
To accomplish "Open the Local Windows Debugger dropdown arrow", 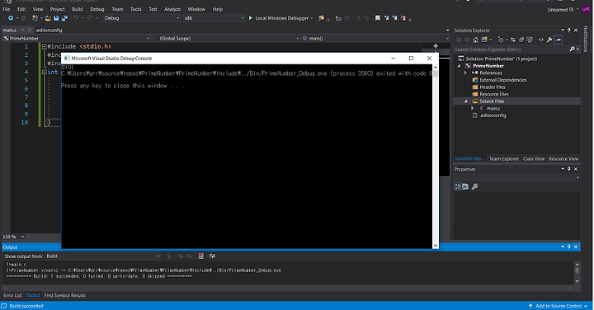I will coord(311,18).
